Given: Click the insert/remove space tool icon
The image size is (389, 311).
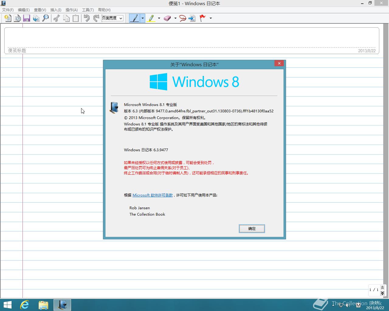Looking at the screenshot, I should pos(192,18).
